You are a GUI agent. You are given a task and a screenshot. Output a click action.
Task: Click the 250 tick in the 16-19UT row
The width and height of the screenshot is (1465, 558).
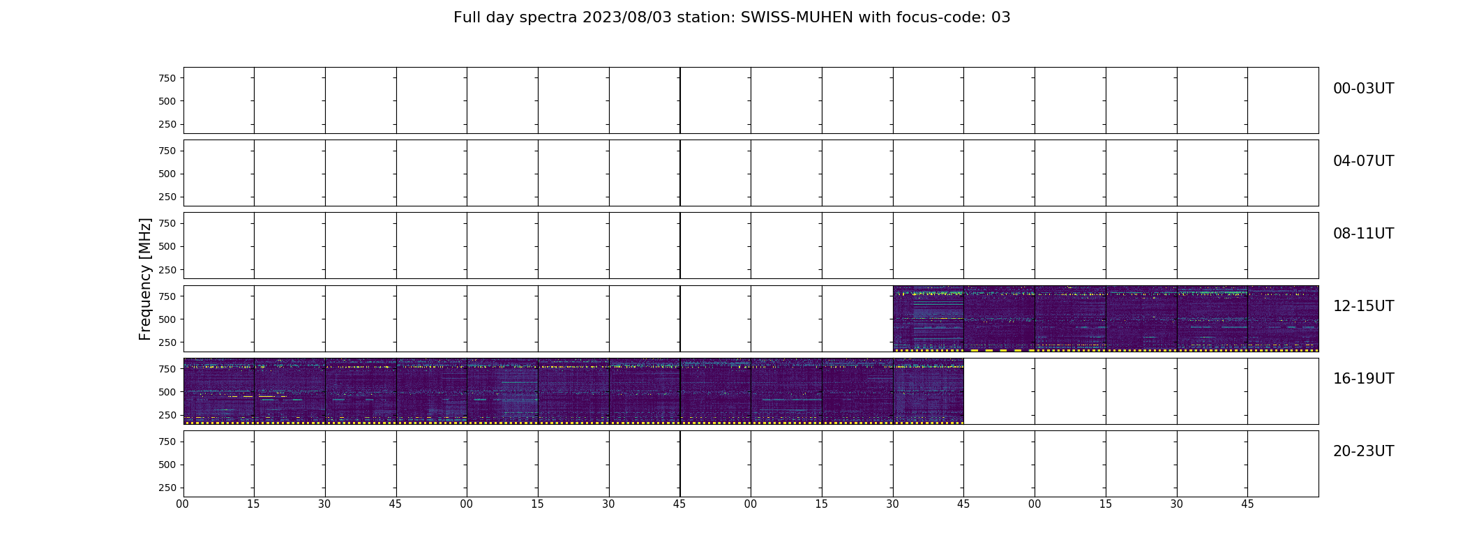(x=167, y=415)
